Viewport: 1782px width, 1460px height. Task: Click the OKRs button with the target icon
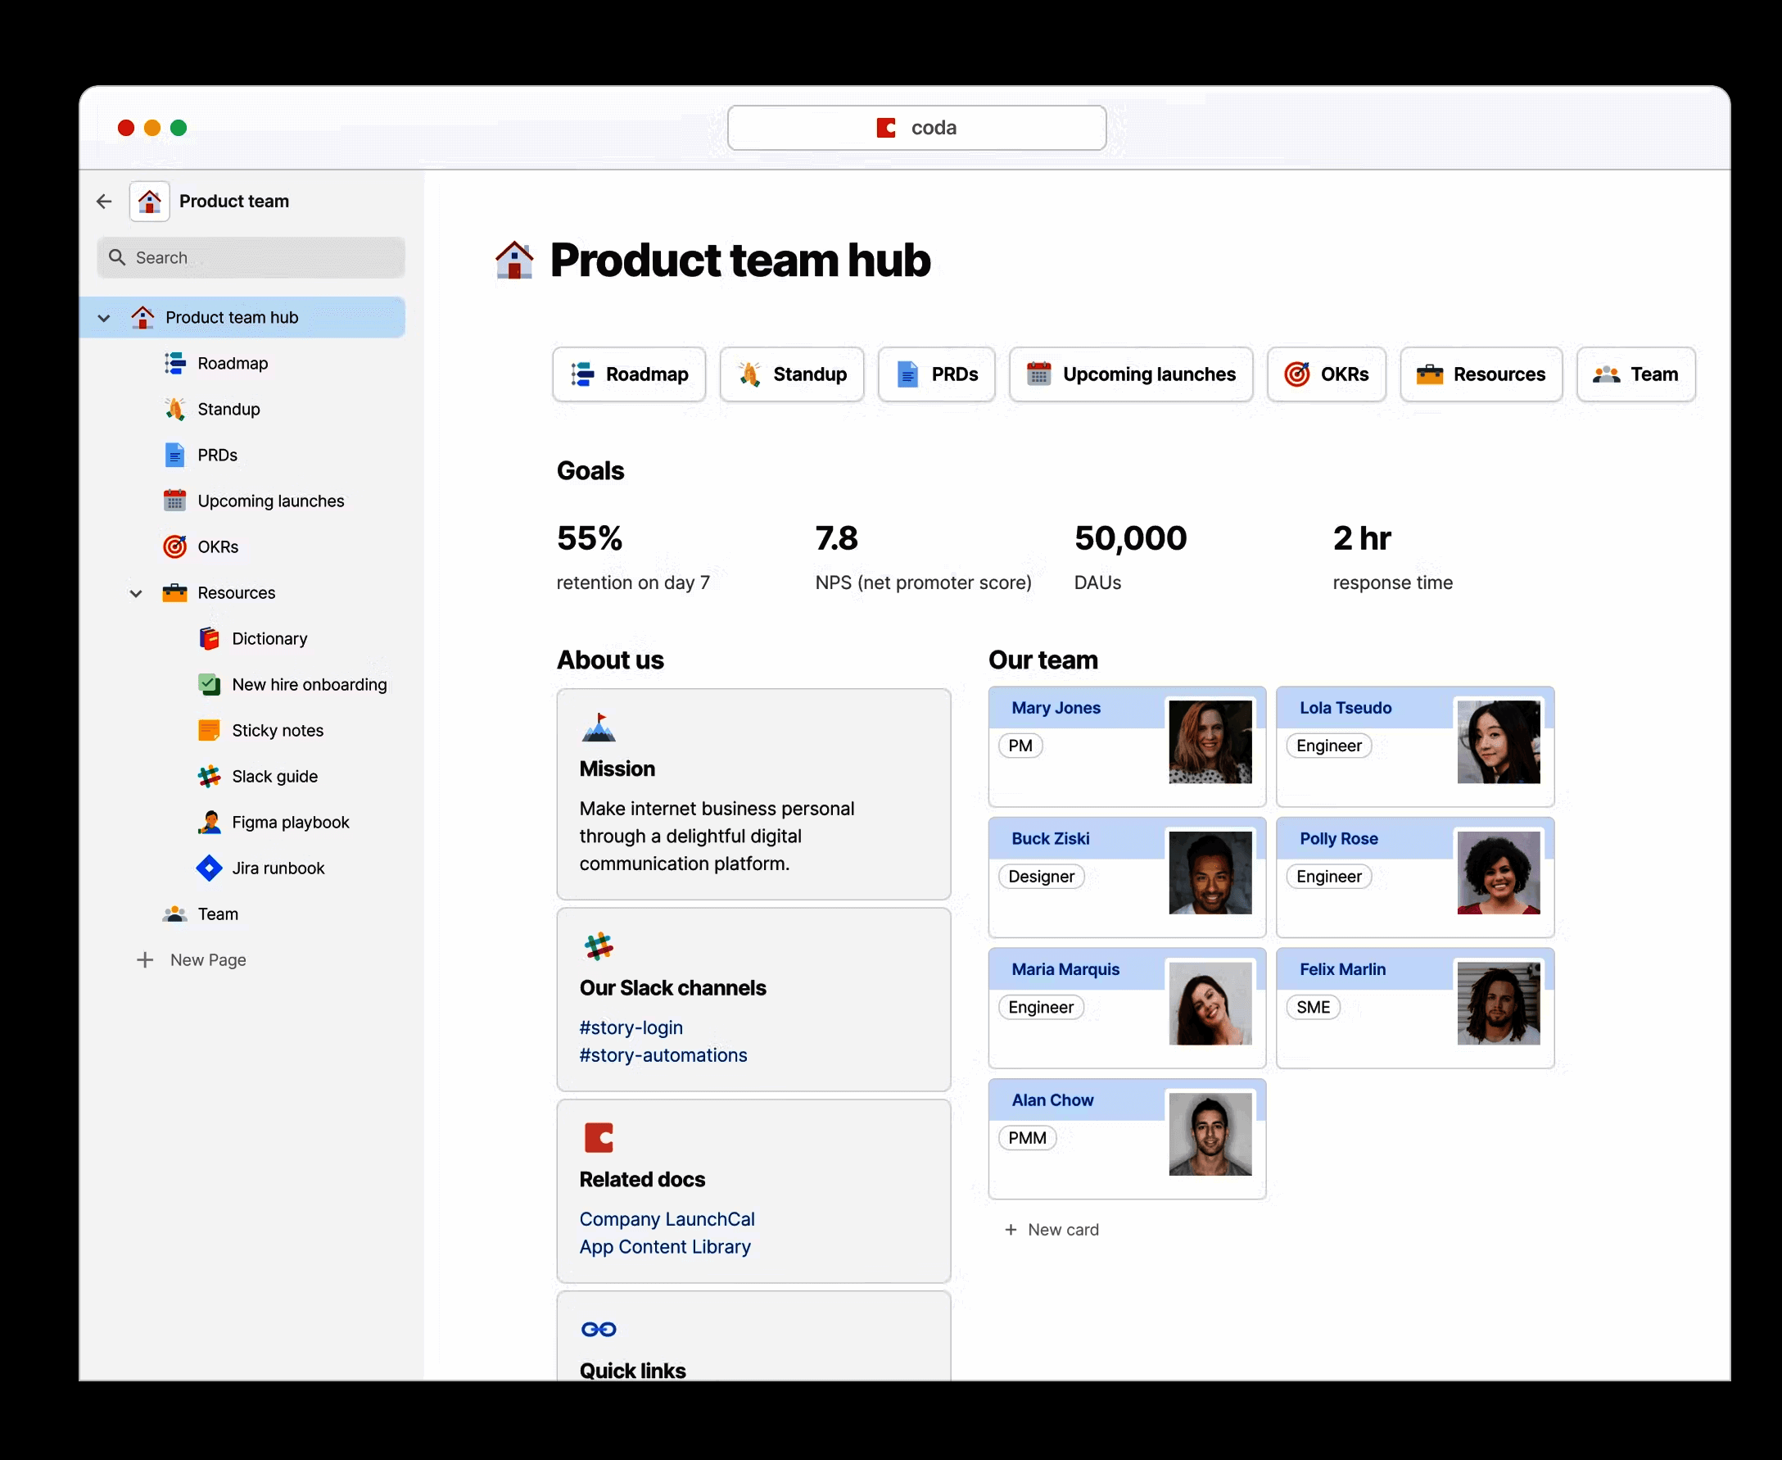(x=1327, y=374)
